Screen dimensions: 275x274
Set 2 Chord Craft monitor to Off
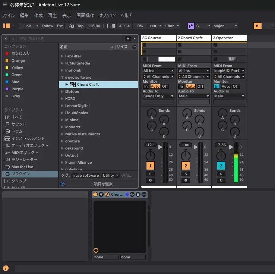tap(200, 86)
